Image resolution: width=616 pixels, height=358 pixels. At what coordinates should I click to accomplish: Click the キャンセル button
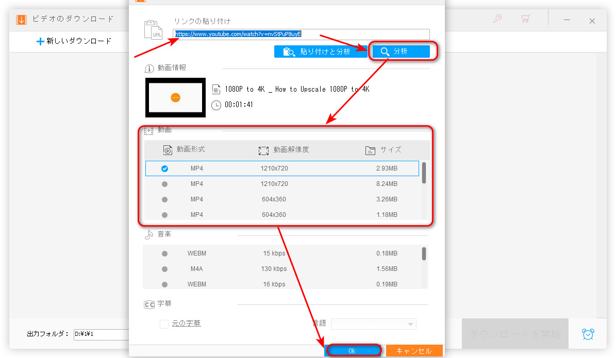click(x=414, y=351)
